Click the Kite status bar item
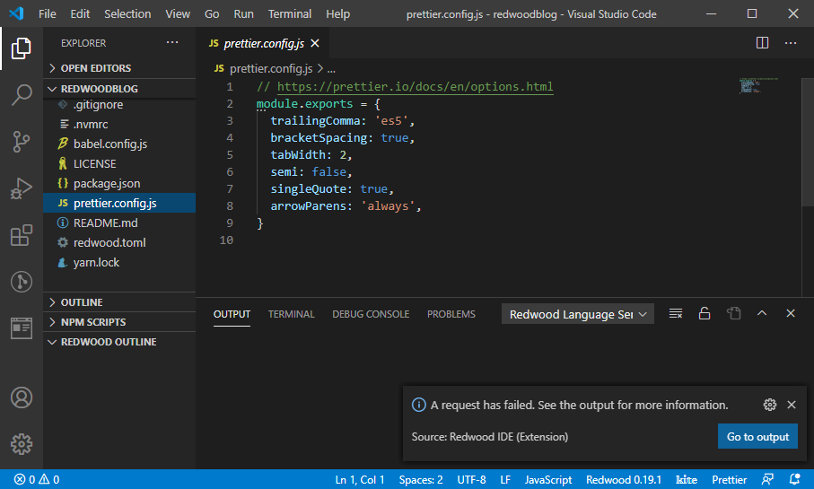This screenshot has width=814, height=489. (687, 479)
